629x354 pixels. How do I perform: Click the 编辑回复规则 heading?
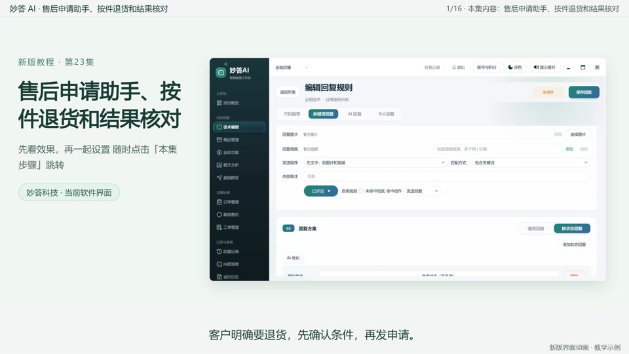point(328,87)
